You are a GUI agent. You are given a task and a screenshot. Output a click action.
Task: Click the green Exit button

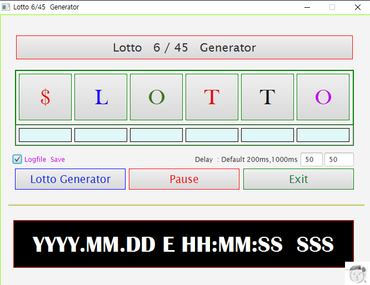point(298,179)
